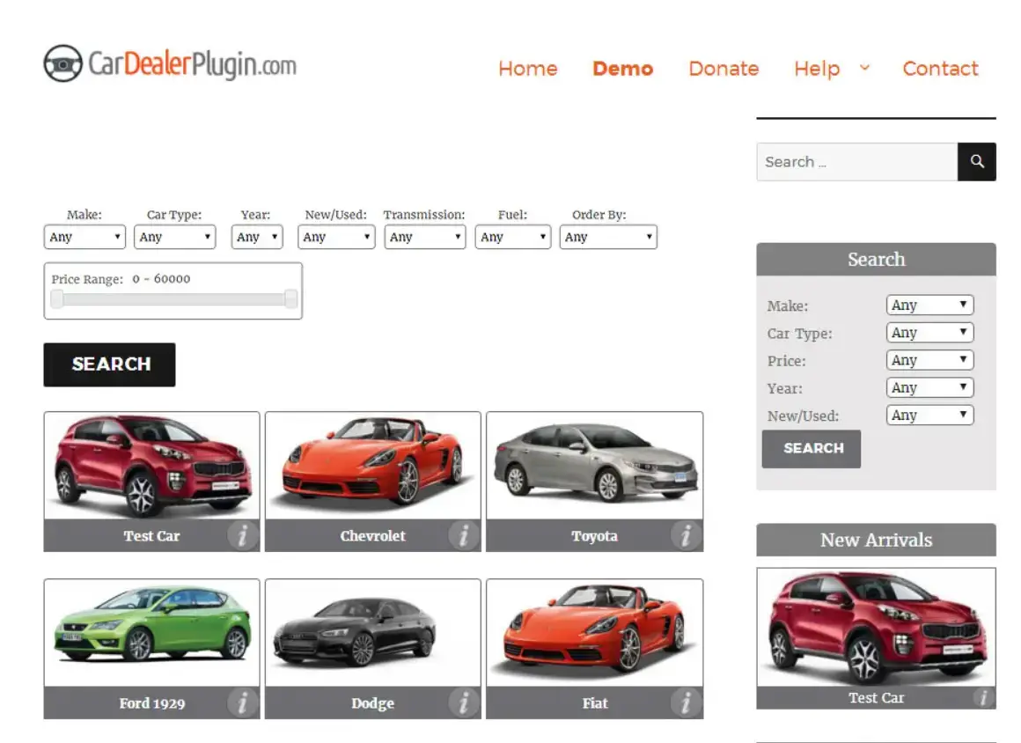This screenshot has height=743, width=1021.
Task: Open info for the Fiat listing
Action: point(686,703)
